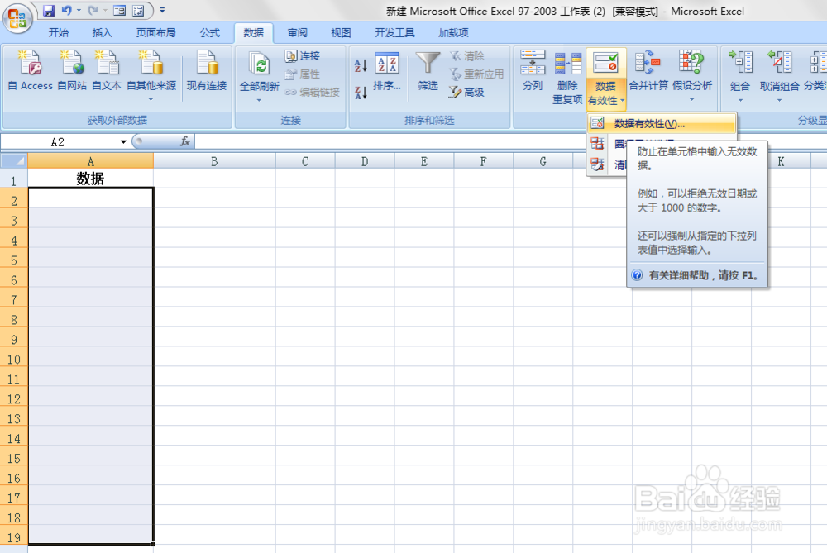Open Advanced filter (高级)

pos(466,93)
